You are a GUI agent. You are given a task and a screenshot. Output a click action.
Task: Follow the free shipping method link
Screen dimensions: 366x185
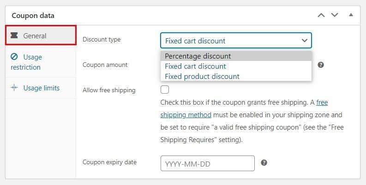pos(186,114)
